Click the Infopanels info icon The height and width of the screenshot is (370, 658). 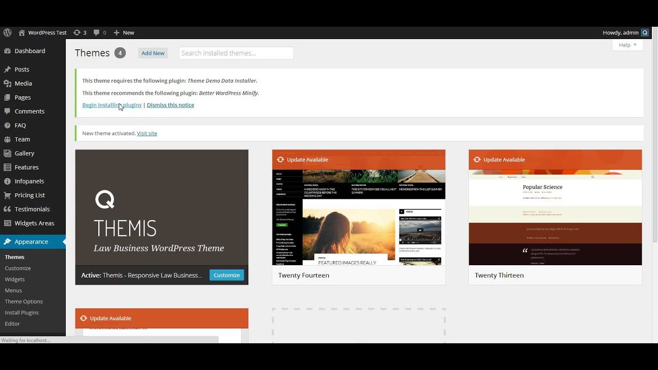click(x=7, y=181)
